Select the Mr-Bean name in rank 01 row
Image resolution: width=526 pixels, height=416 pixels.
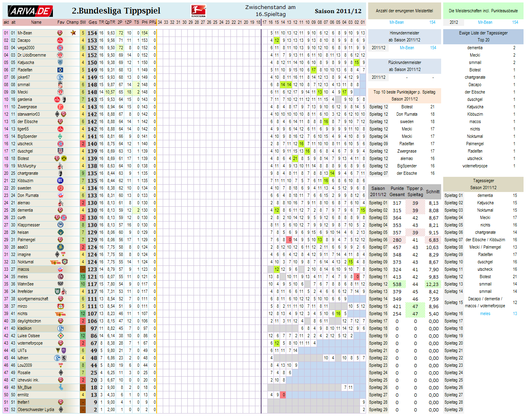click(x=25, y=33)
